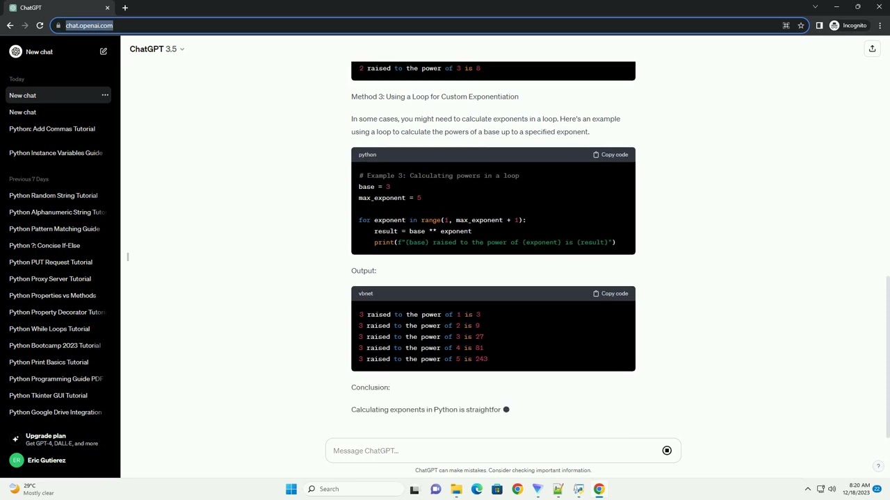The width and height of the screenshot is (890, 500).
Task: Click the Upgrade plan sparkle icon
Action: coord(15,439)
